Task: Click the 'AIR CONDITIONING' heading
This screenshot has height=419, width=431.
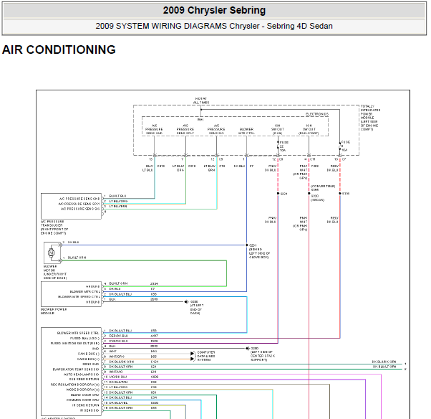Action: (59, 50)
